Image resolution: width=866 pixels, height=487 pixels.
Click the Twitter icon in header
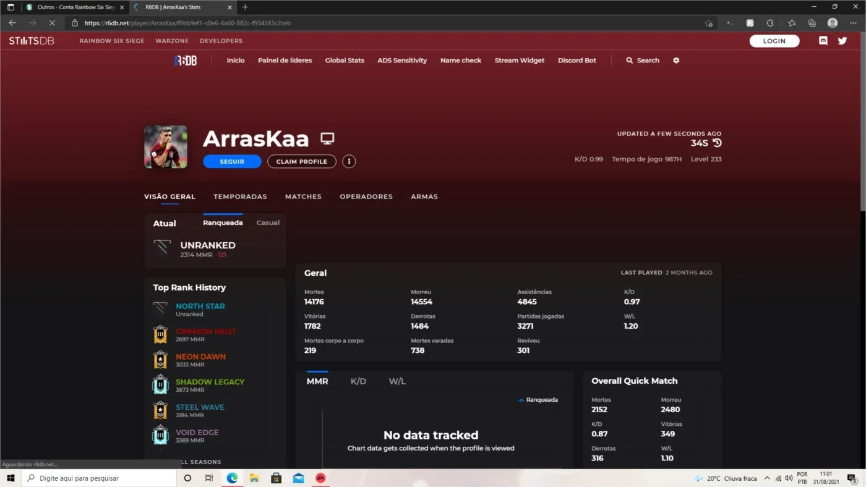point(842,41)
